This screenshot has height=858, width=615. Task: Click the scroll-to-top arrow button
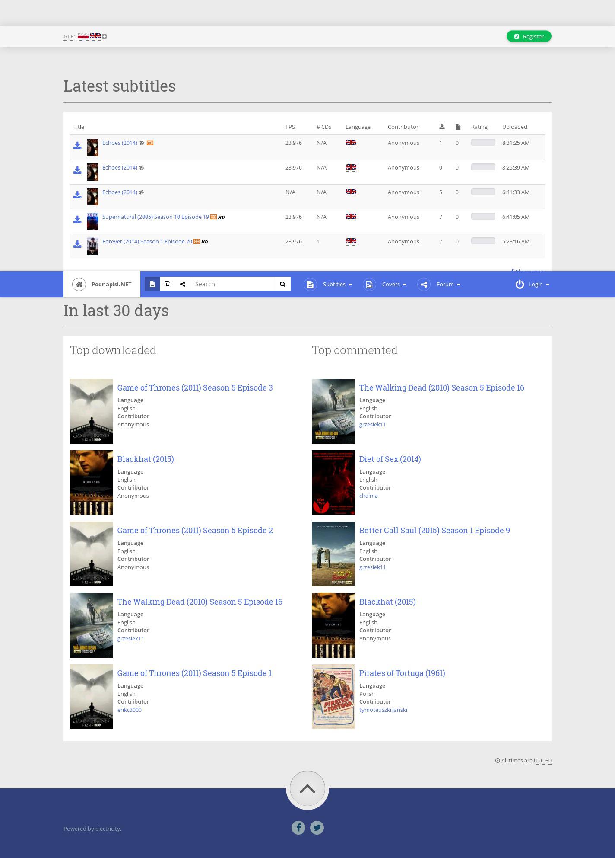pyautogui.click(x=307, y=788)
